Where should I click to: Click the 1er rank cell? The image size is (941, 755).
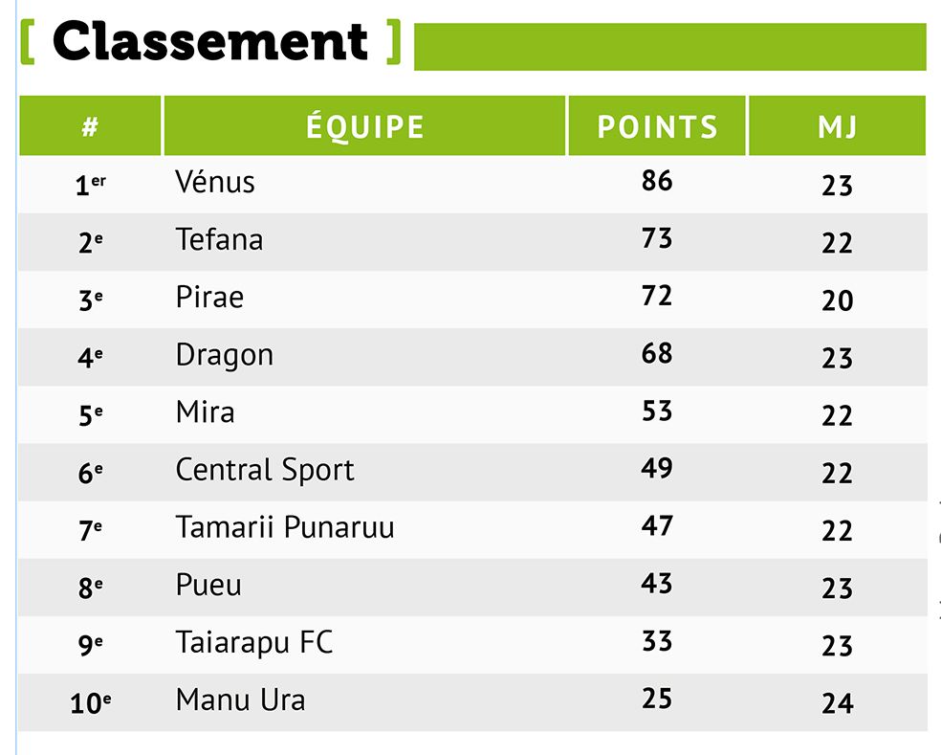click(90, 184)
